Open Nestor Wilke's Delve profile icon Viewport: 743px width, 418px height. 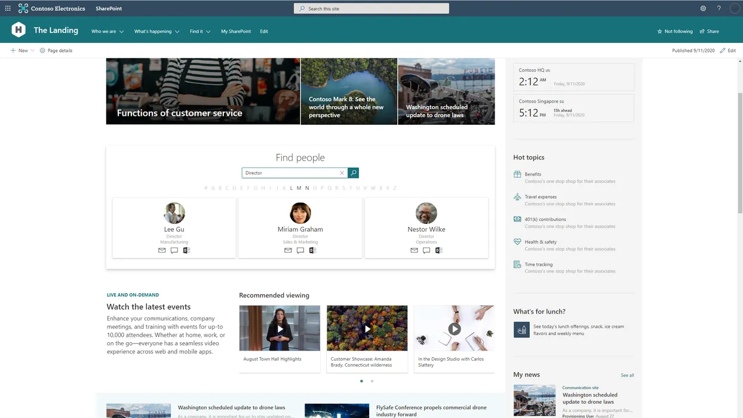438,250
